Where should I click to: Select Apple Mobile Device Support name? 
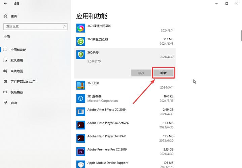tap(107, 163)
